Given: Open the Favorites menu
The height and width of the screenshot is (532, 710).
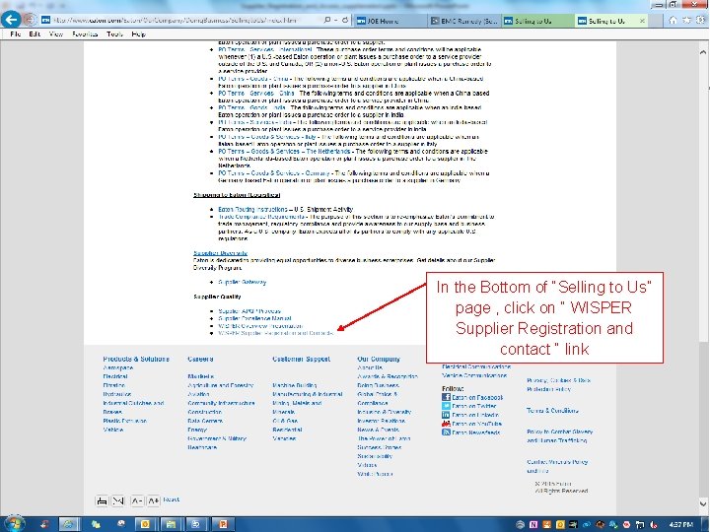Looking at the screenshot, I should (x=85, y=34).
